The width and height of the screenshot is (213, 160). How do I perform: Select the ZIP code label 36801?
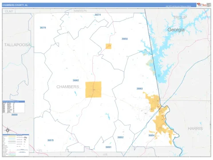(x=108, y=147)
